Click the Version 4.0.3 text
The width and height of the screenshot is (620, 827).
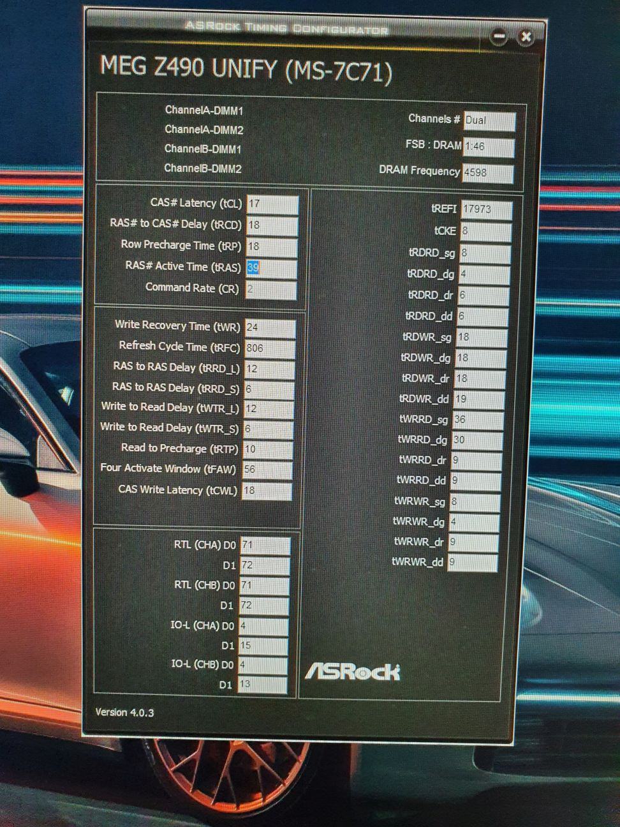pyautogui.click(x=124, y=712)
